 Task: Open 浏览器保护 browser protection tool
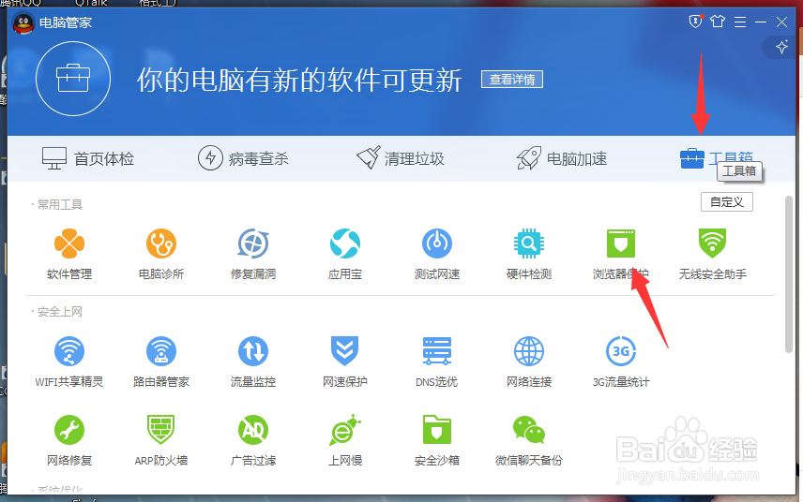click(x=621, y=254)
